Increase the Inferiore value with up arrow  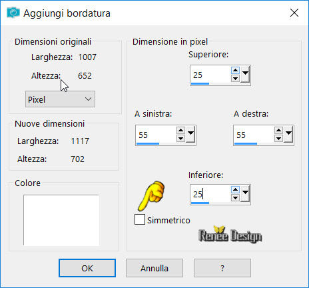point(235,190)
